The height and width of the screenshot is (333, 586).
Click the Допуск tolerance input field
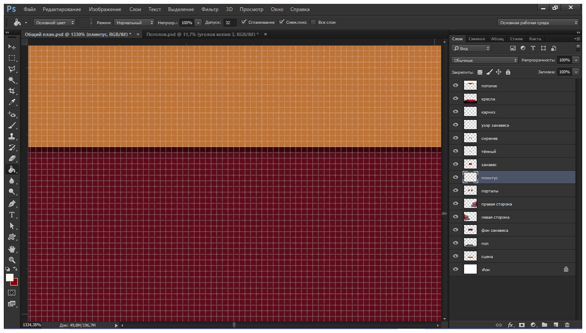click(230, 22)
